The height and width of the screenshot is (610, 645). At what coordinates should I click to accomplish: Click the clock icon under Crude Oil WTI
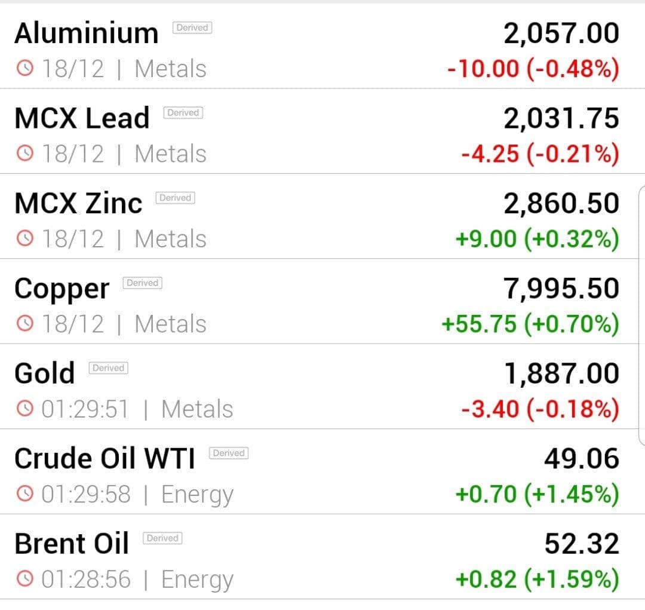(24, 493)
